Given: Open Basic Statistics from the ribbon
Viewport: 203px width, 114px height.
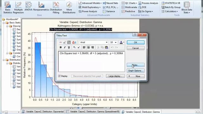Looking at the screenshot, I should pyautogui.click(x=8, y=8).
